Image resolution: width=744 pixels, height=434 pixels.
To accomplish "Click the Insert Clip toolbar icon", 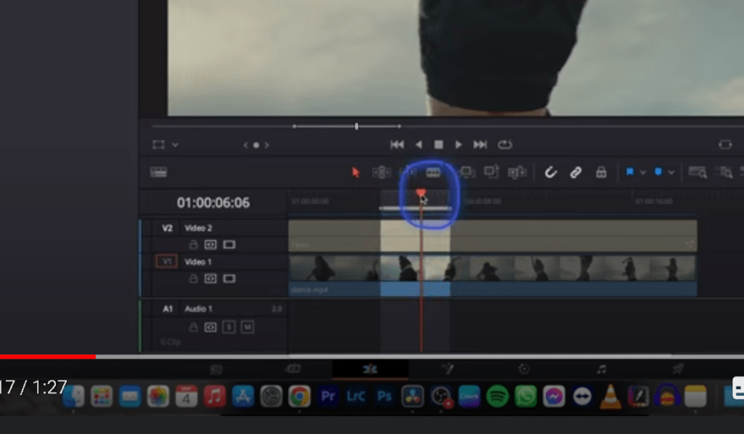I will coord(466,172).
